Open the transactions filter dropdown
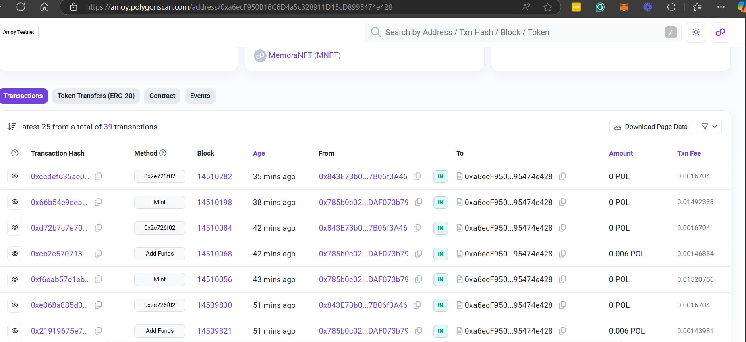The height and width of the screenshot is (342, 746). [x=709, y=127]
